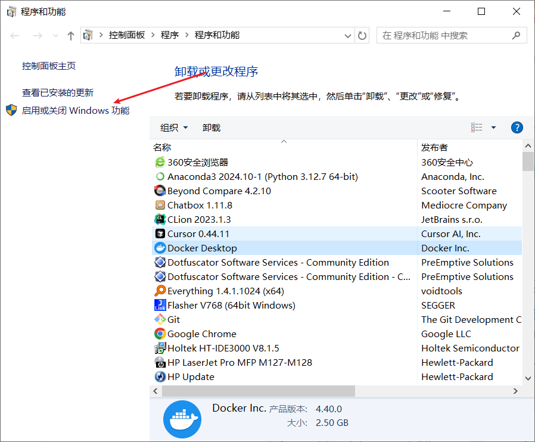
Task: Click the horizontal scrollbar thumb
Action: pyautogui.click(x=259, y=391)
